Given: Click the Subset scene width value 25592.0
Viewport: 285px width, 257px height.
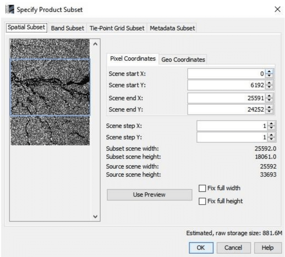Looking at the screenshot, I should tap(265, 149).
